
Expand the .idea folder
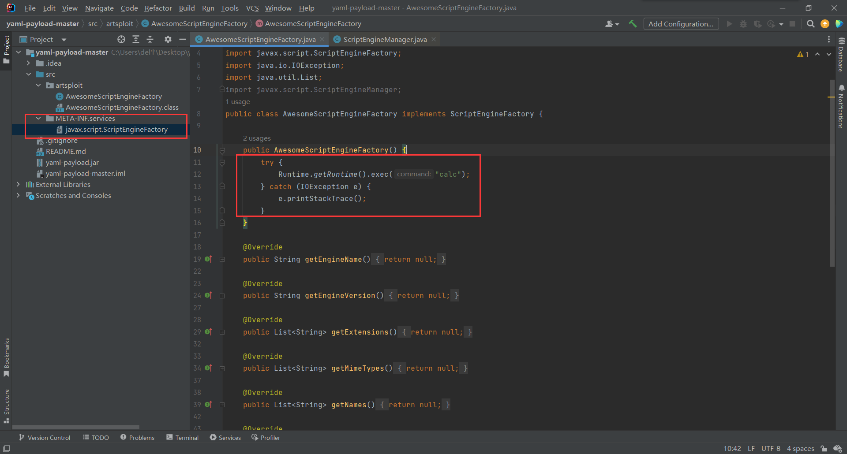(29, 63)
